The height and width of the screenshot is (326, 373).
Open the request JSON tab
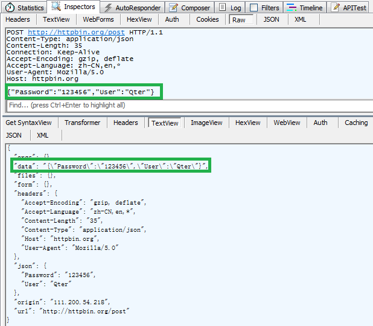click(271, 19)
